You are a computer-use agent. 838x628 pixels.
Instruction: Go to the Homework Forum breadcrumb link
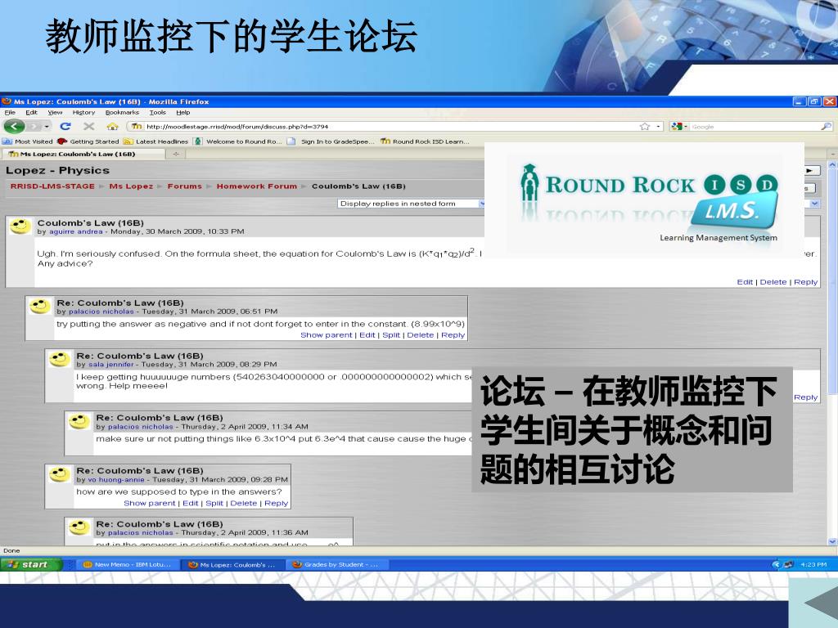pyautogui.click(x=256, y=186)
